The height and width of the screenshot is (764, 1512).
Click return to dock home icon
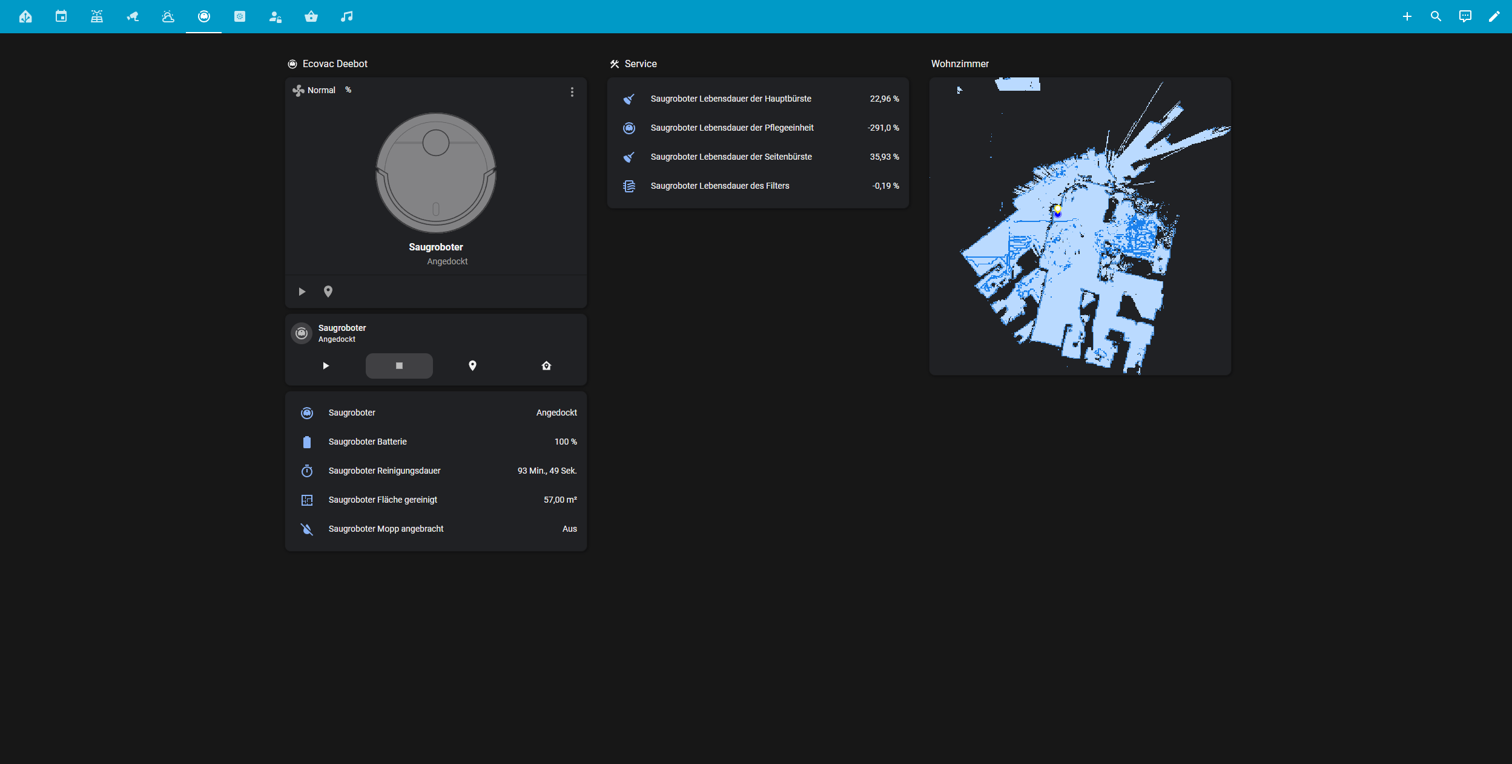(546, 366)
